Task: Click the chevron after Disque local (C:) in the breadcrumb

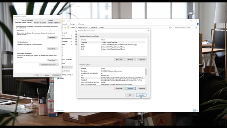Action: [89, 27]
